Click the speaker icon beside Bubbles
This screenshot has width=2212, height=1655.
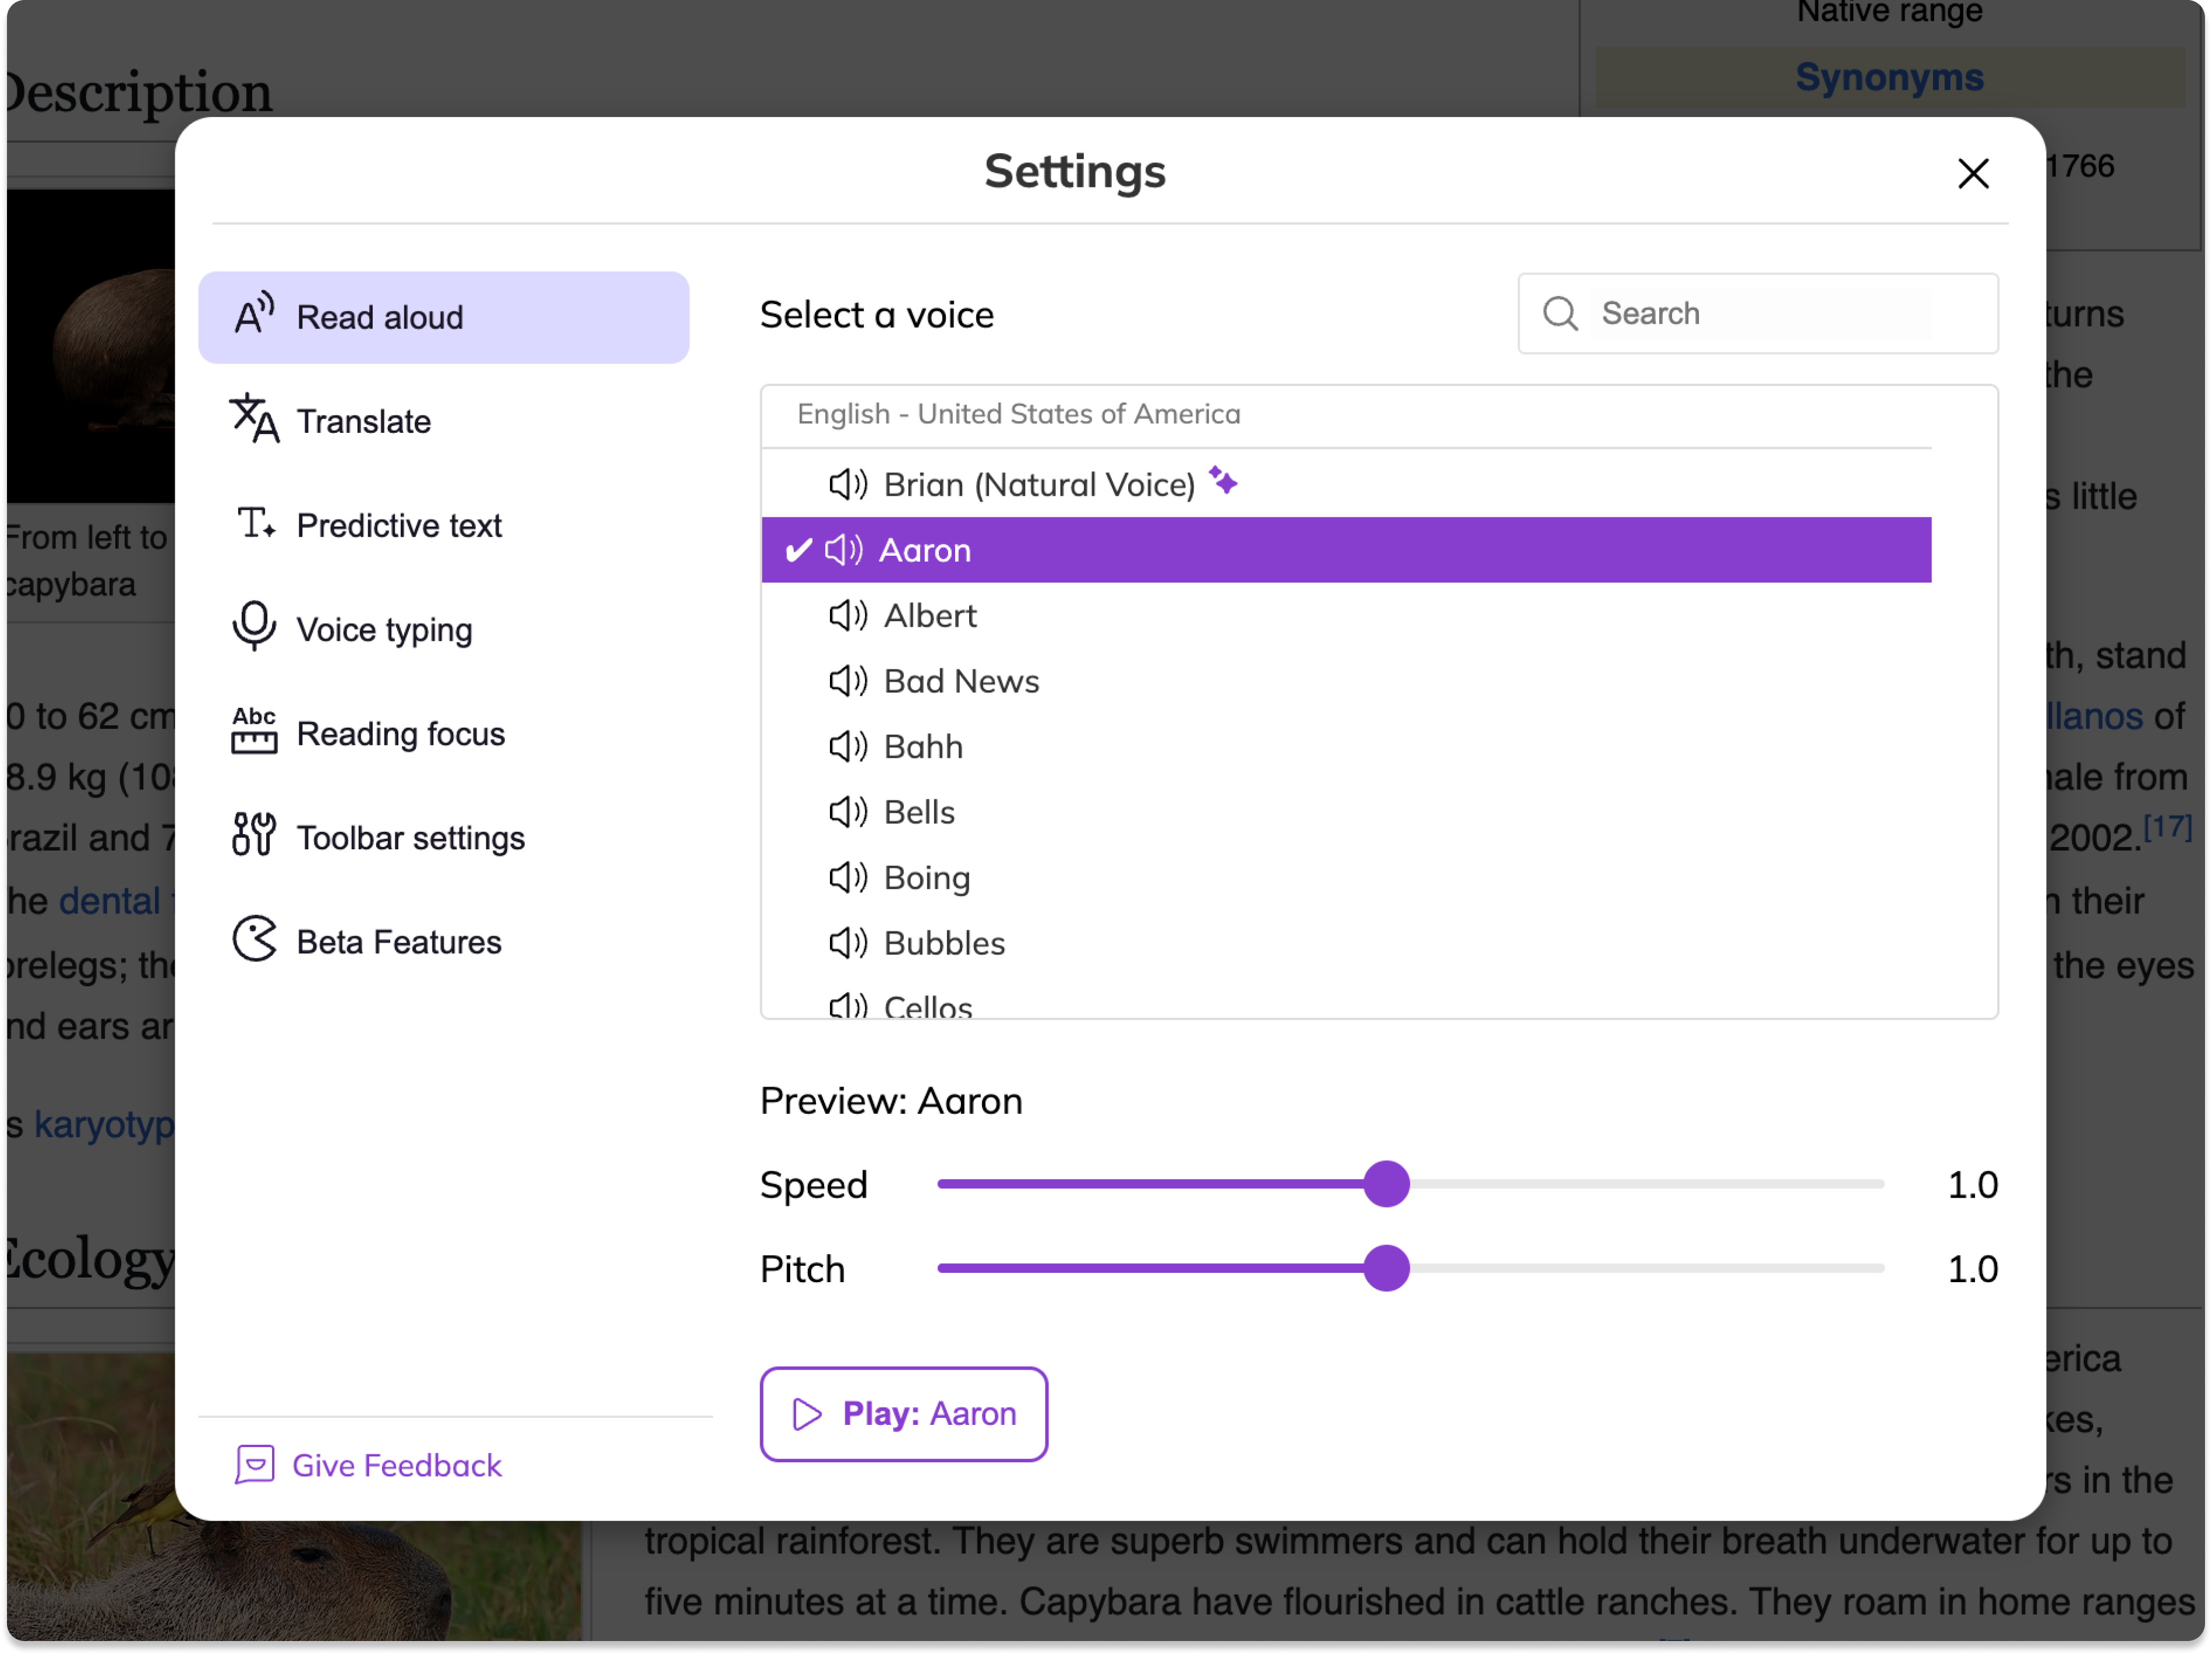[848, 942]
